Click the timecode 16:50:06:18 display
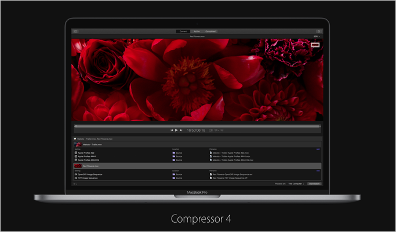The height and width of the screenshot is (232, 396). [x=196, y=130]
